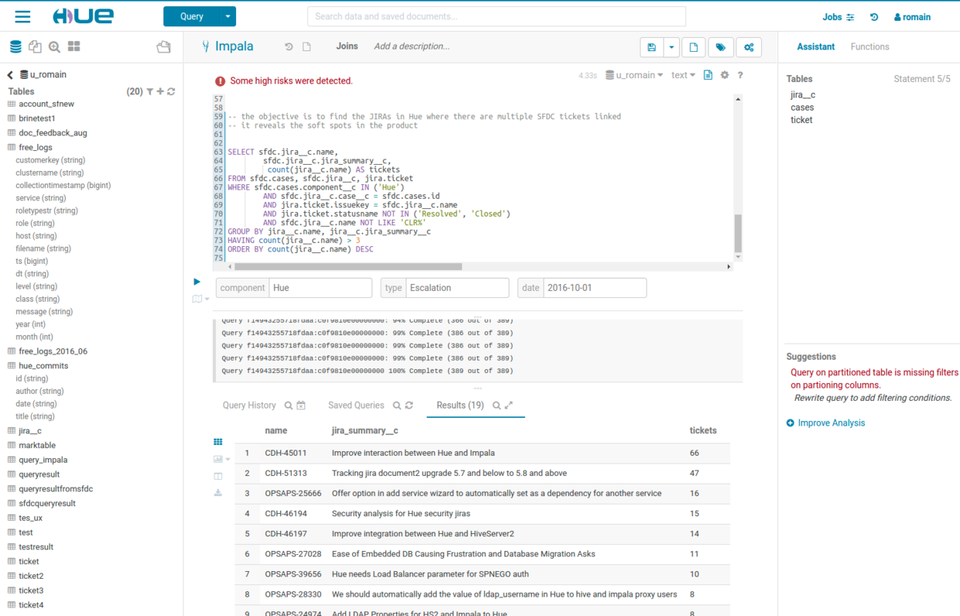The width and height of the screenshot is (960, 616).
Task: Search within Saved Queries
Action: (x=396, y=406)
